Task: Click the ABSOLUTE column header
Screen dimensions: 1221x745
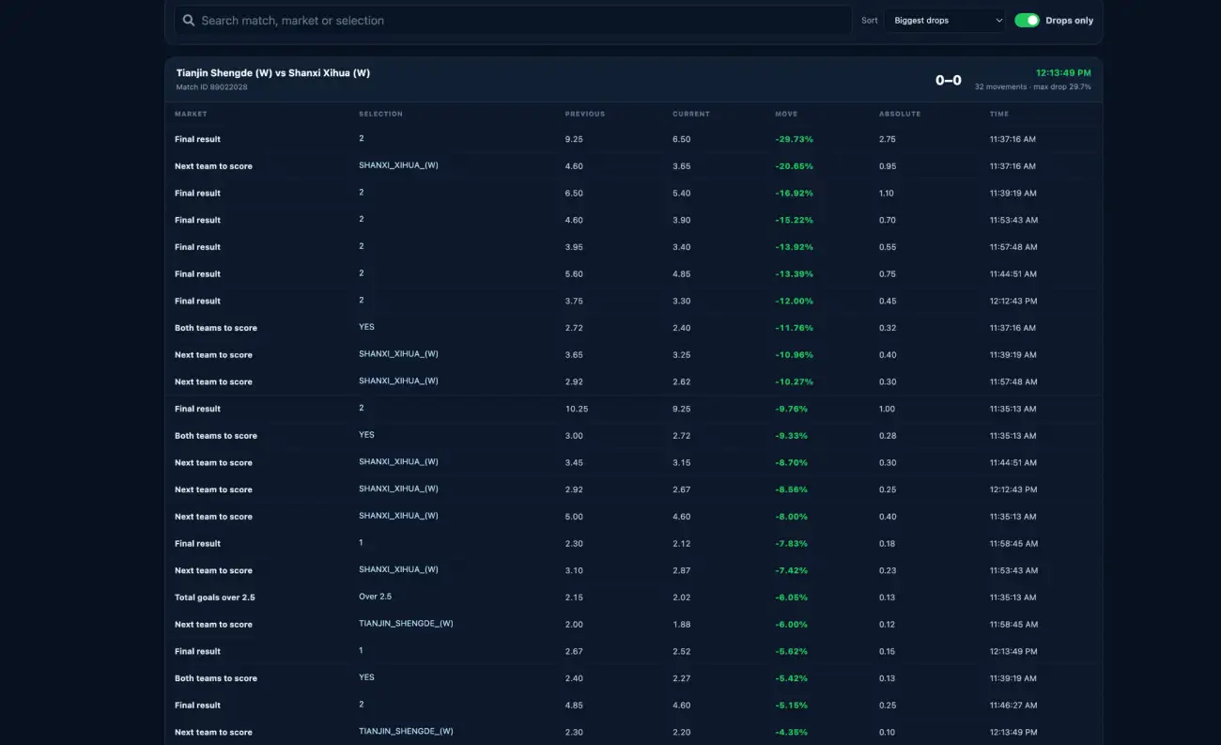Action: 900,114
